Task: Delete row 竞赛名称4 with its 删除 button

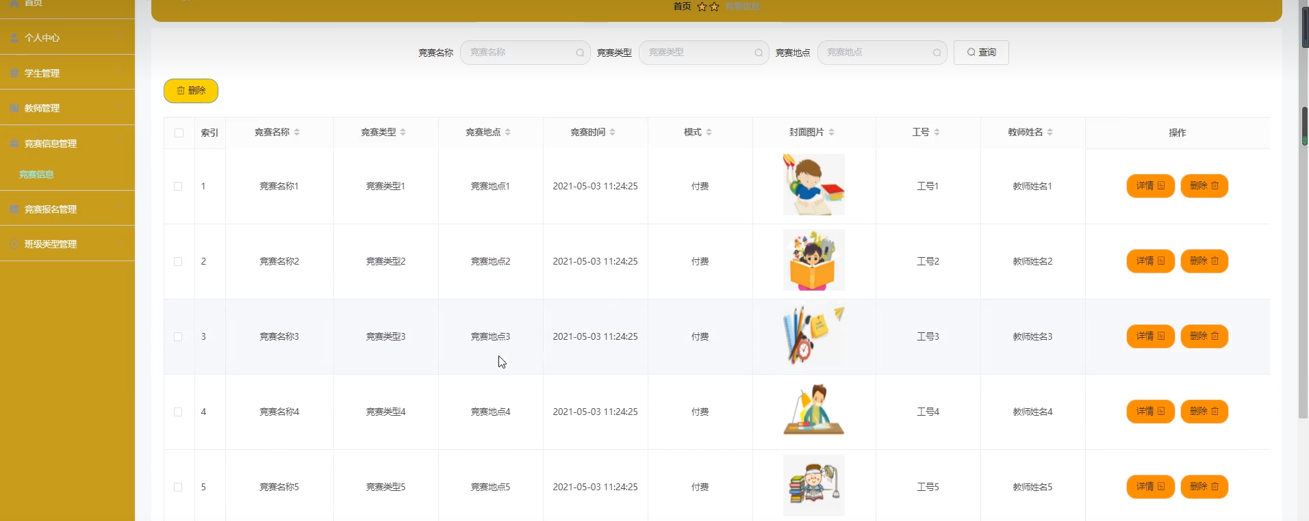Action: point(1204,412)
